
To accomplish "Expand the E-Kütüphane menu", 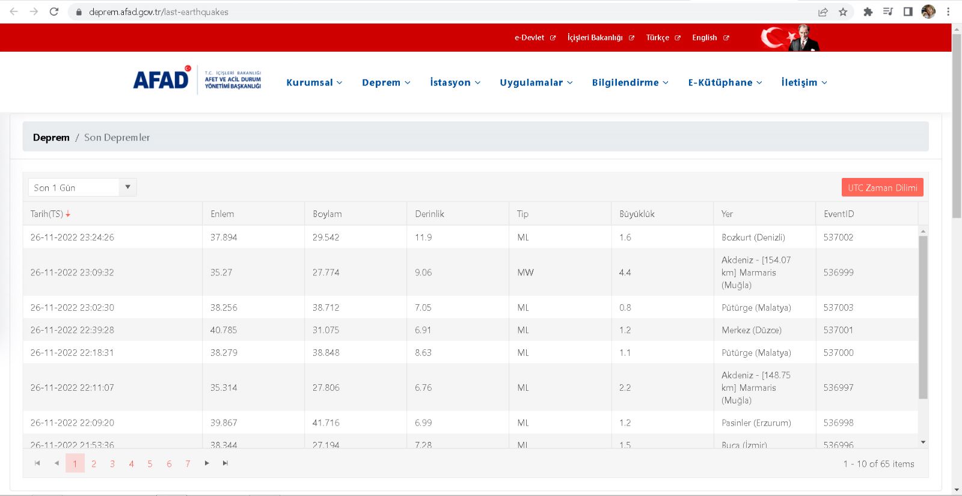I will click(725, 82).
